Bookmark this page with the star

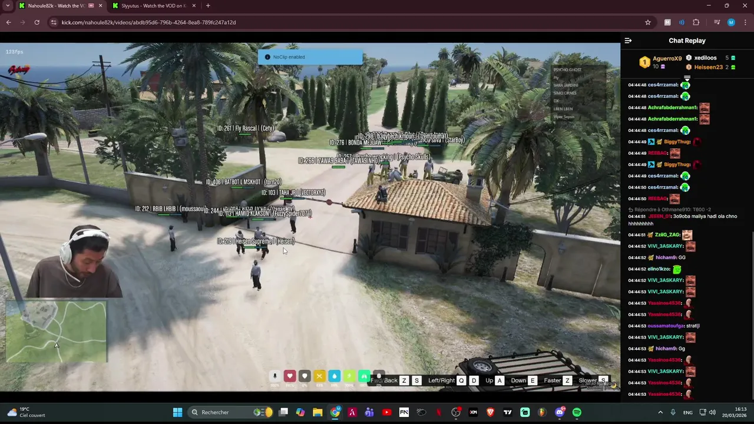(648, 22)
